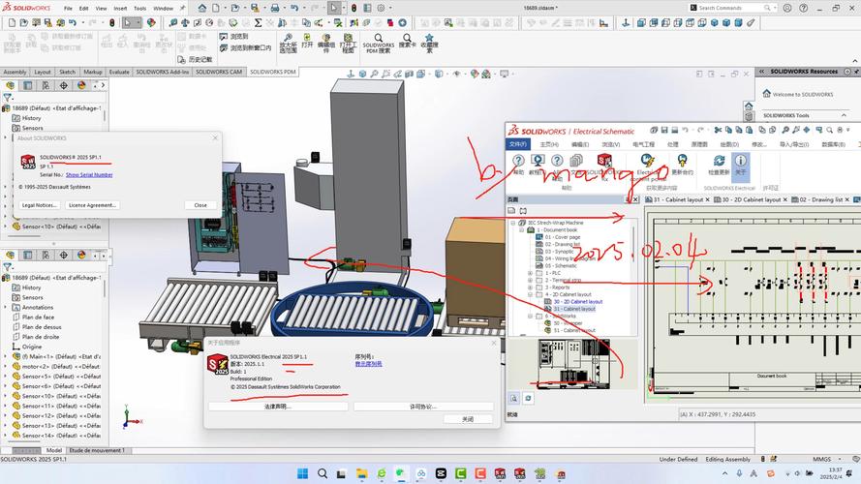
Task: Open the options gear dropdown arrow
Action: (390, 9)
